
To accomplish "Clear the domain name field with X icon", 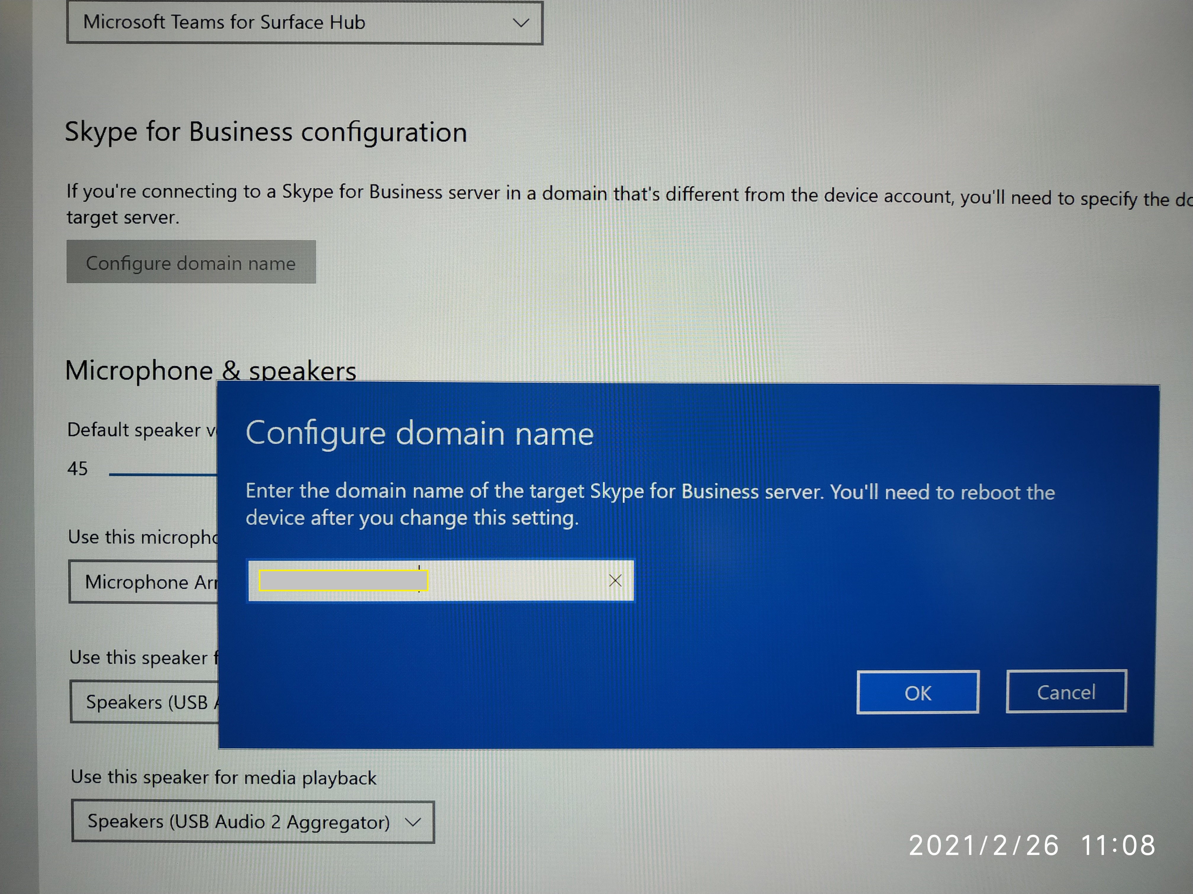I will point(615,580).
